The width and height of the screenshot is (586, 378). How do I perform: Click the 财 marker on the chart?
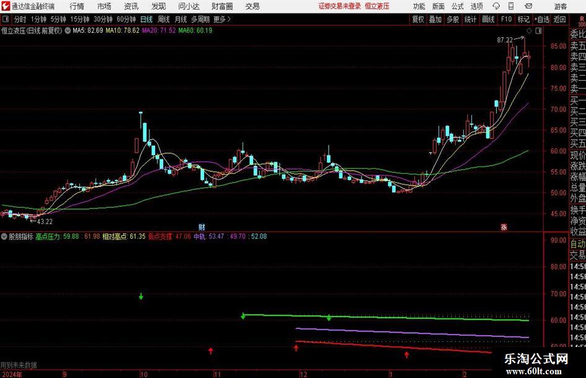(202, 227)
